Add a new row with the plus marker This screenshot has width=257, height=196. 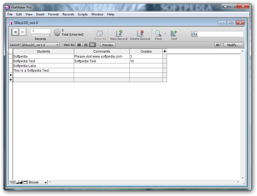pyautogui.click(x=11, y=80)
